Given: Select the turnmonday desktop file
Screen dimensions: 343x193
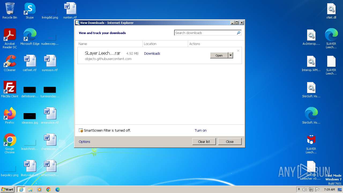Looking at the screenshot, I should coord(50,92).
